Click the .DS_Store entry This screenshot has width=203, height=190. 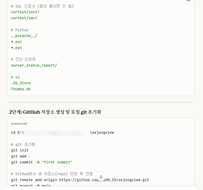click(21, 83)
